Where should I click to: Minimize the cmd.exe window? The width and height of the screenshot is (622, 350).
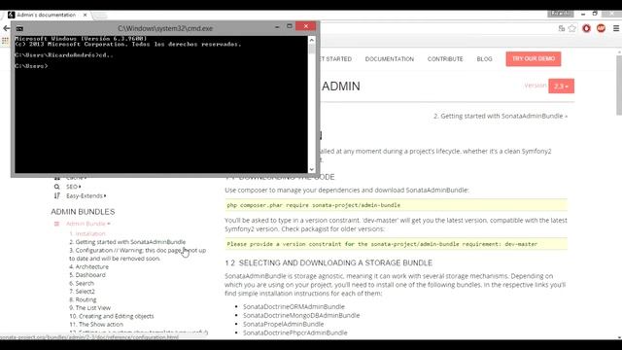coord(277,26)
